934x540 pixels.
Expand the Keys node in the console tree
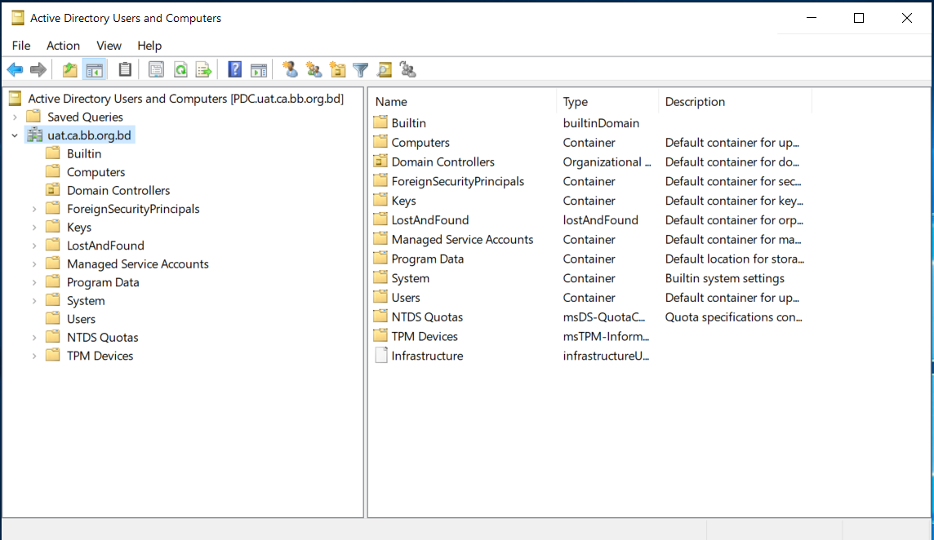(34, 228)
